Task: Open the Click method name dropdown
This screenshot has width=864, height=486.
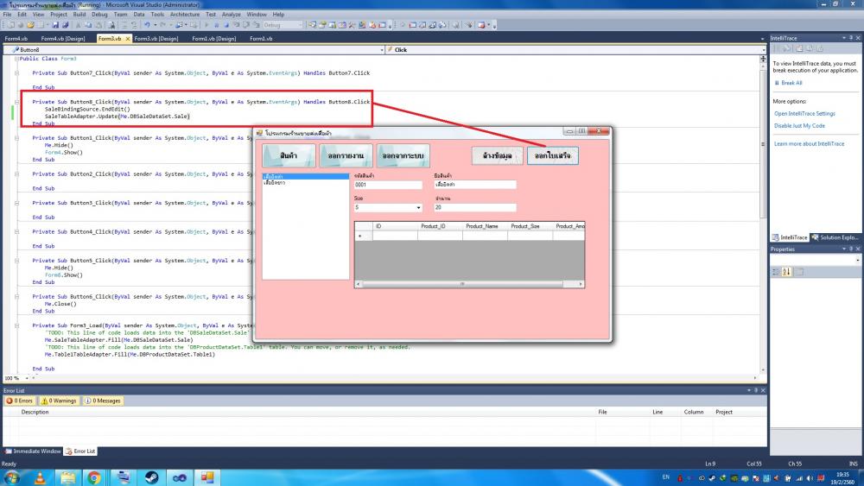Action: click(763, 49)
